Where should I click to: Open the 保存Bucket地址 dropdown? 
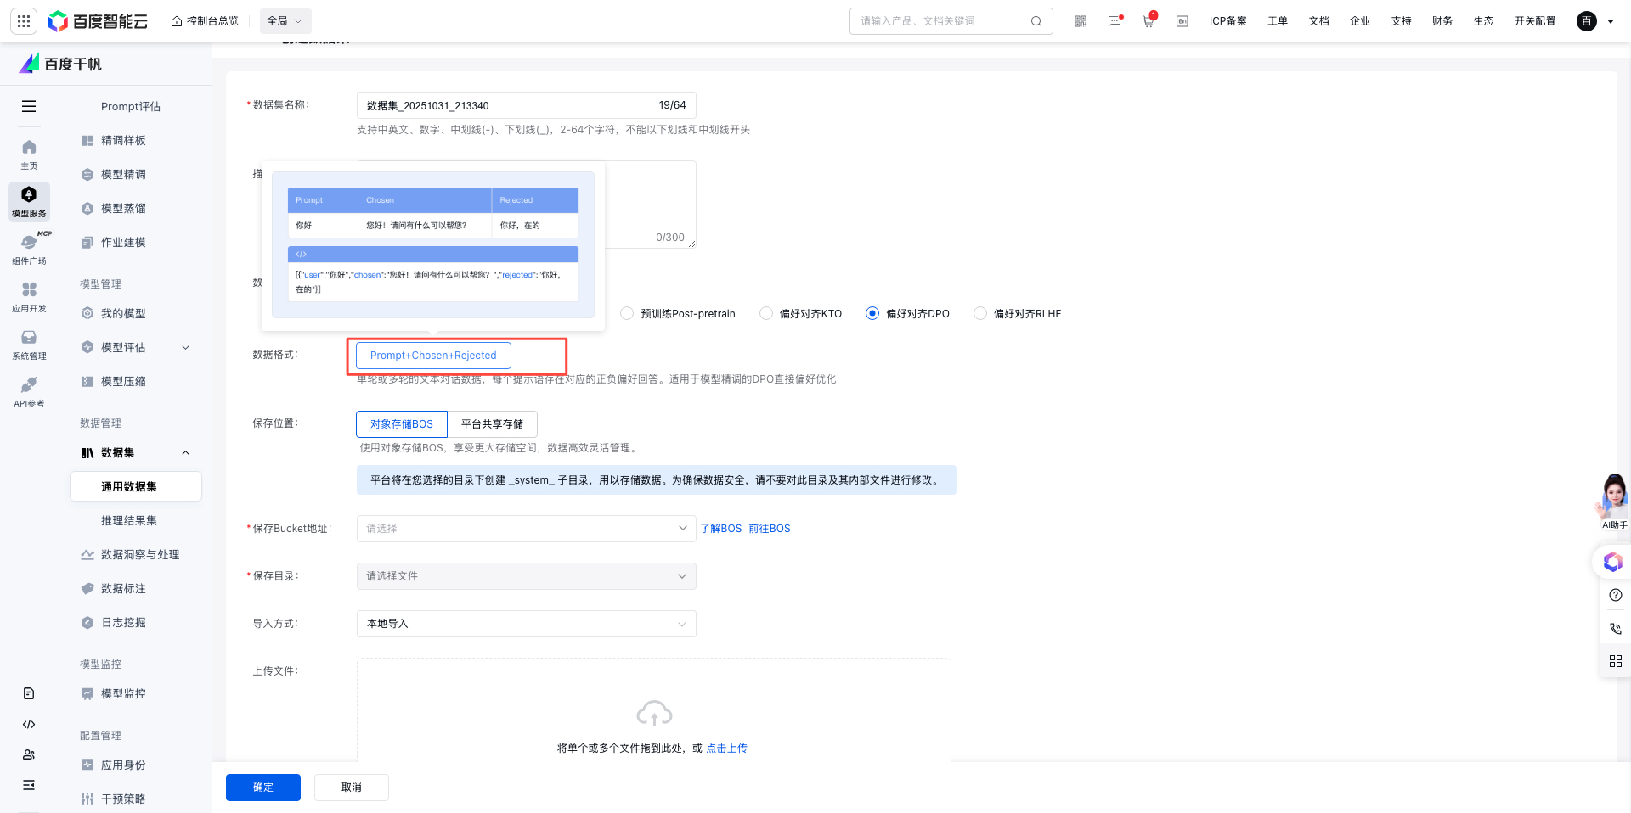click(526, 529)
